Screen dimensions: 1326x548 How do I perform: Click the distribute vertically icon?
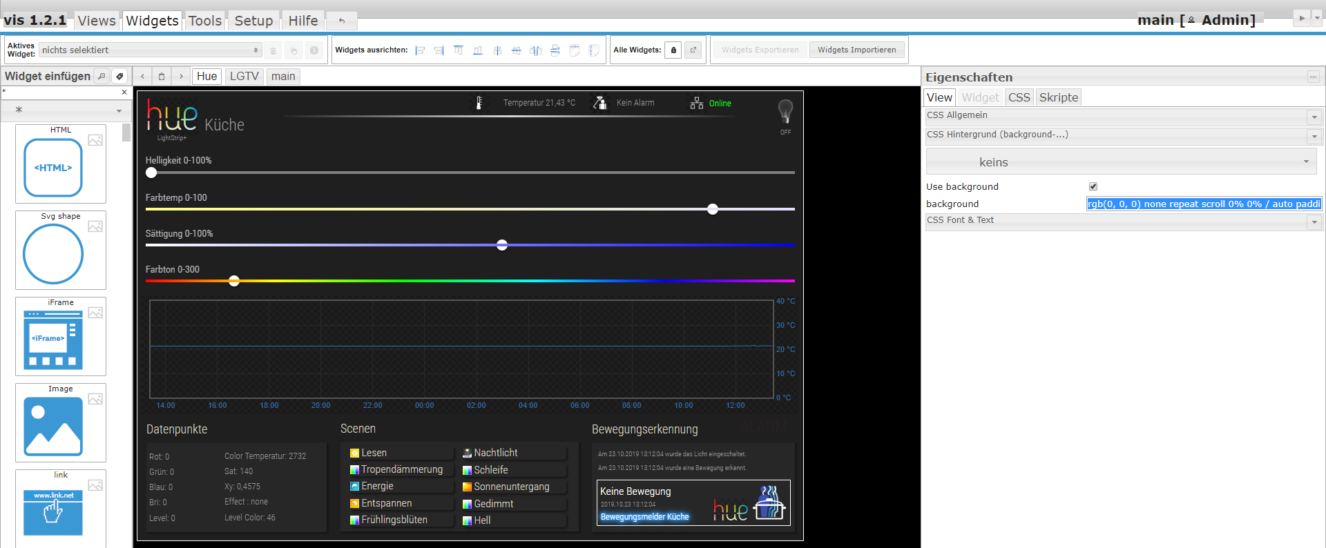click(555, 50)
